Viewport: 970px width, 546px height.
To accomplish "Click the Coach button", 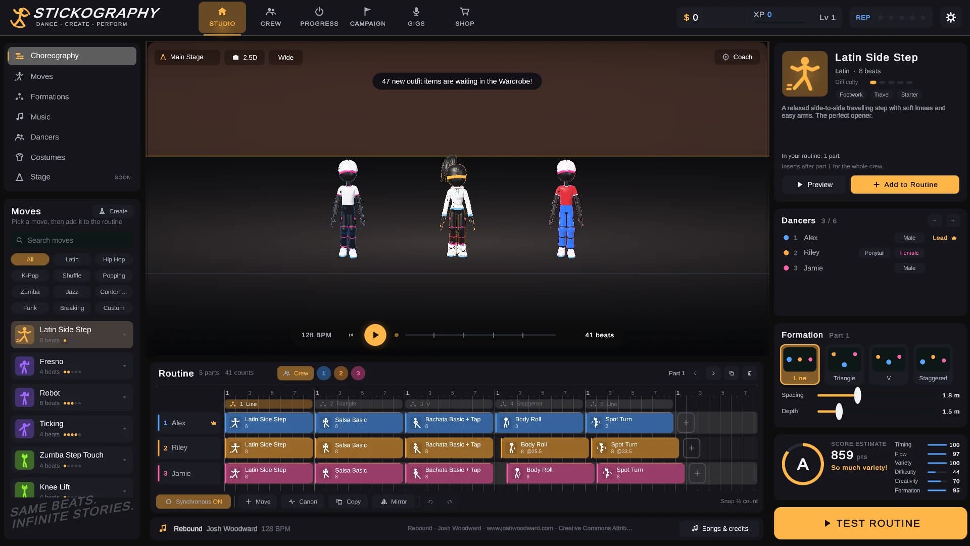I will point(737,57).
